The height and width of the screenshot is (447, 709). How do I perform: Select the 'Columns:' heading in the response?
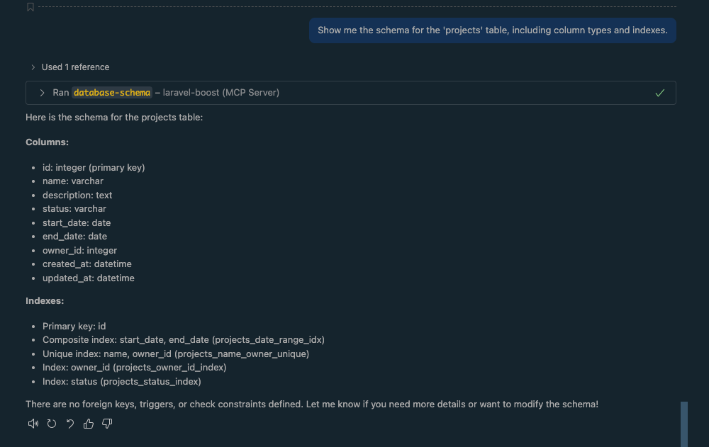[47, 142]
